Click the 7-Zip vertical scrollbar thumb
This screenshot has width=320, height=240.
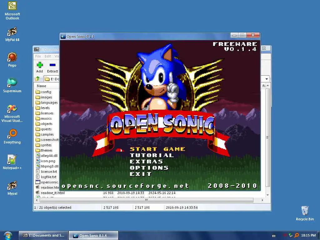pyautogui.click(x=267, y=137)
